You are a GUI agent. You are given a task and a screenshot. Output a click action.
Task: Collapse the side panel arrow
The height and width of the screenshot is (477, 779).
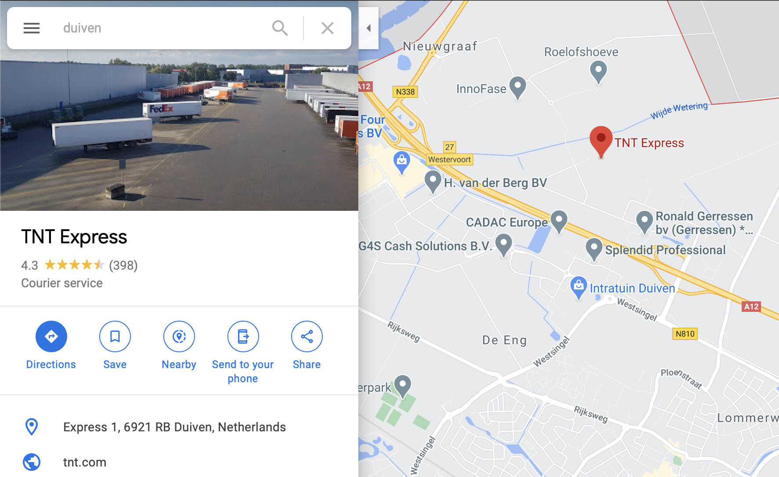tap(368, 28)
